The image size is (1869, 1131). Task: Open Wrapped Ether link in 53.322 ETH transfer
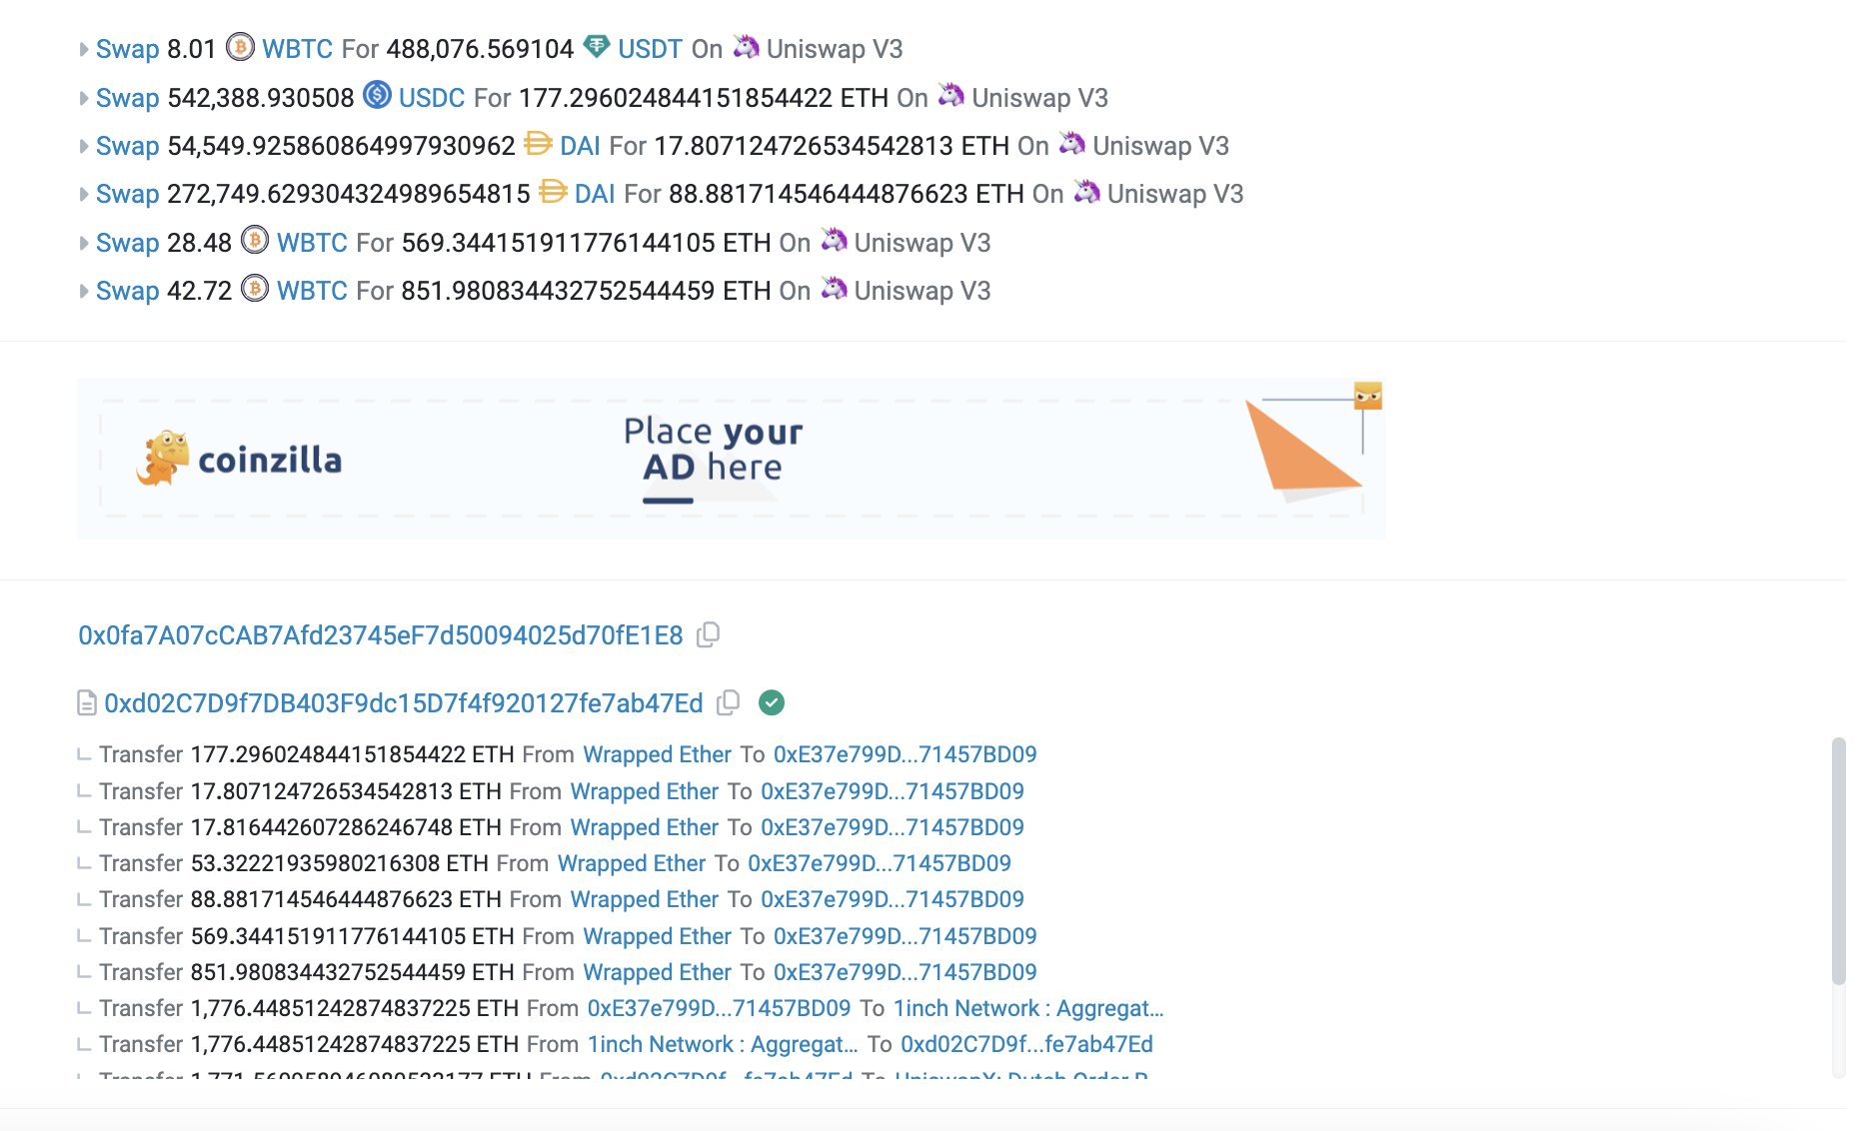(x=631, y=863)
